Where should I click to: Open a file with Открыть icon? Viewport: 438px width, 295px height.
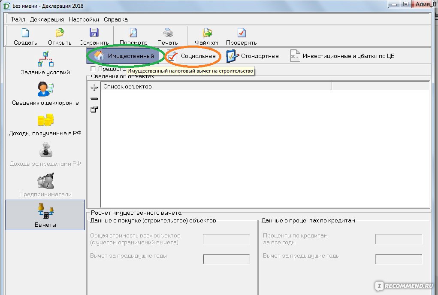click(60, 36)
